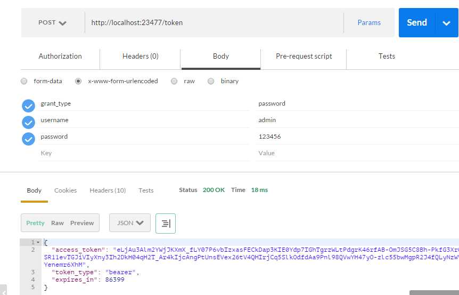
Task: Click the request URL input field
Action: pyautogui.click(x=214, y=22)
